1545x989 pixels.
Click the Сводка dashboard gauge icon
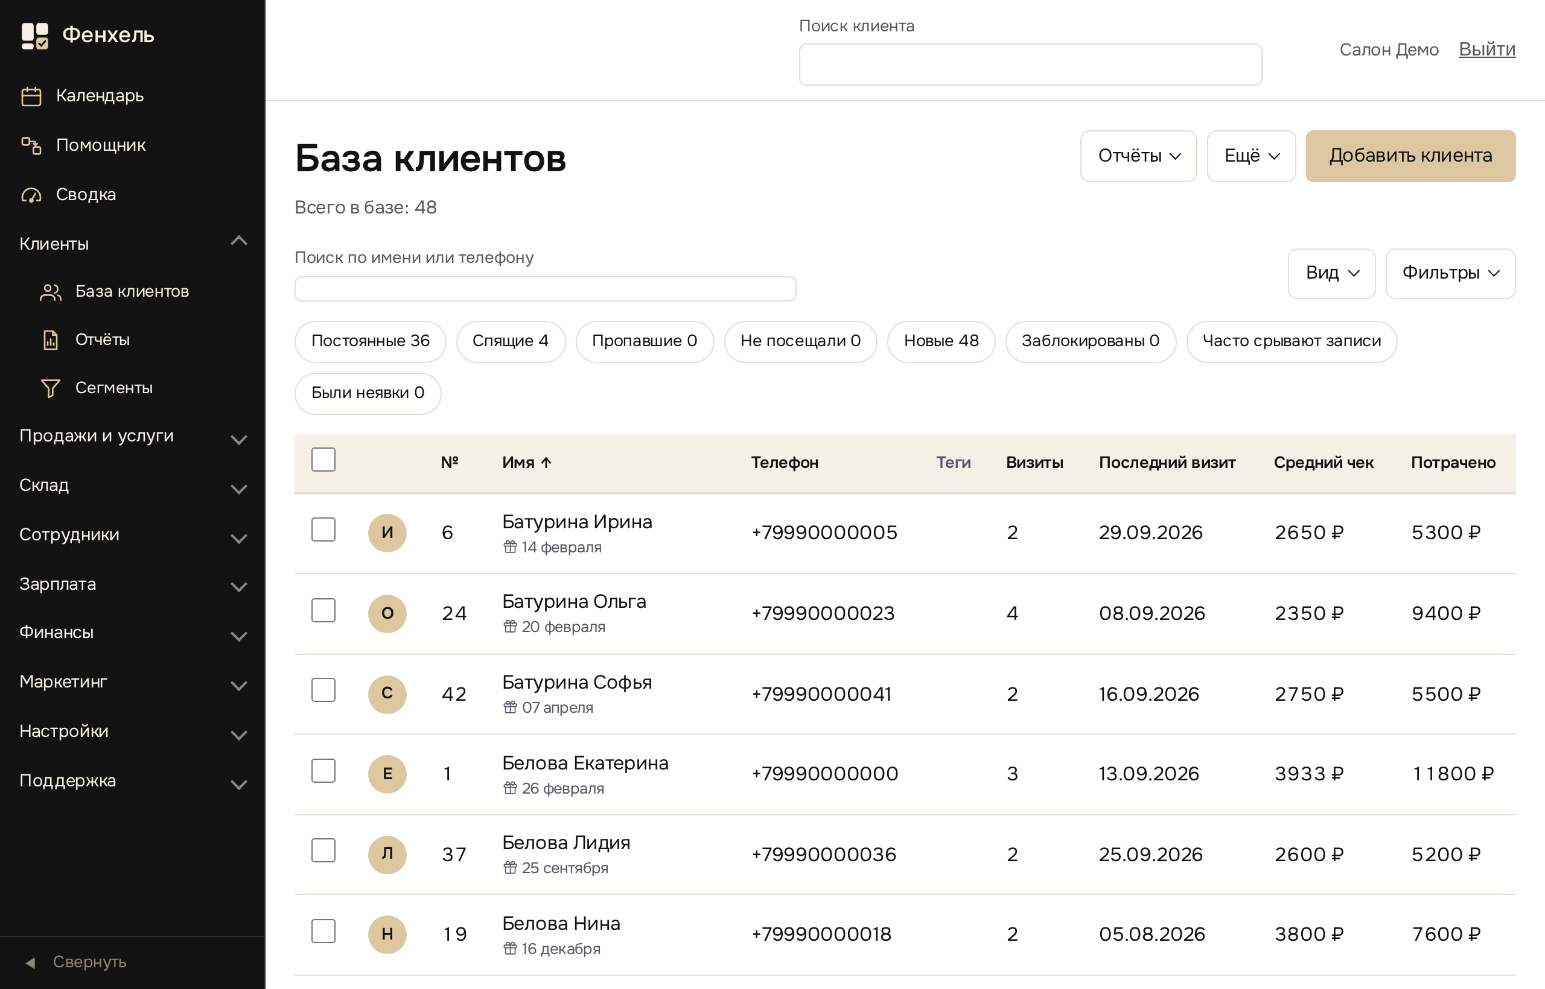click(x=31, y=195)
